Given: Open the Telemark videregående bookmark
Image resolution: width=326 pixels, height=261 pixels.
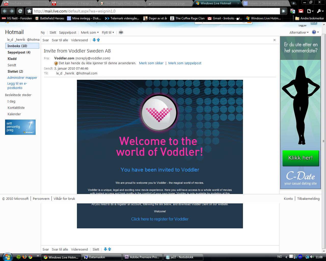Looking at the screenshot, I should tap(122, 18).
